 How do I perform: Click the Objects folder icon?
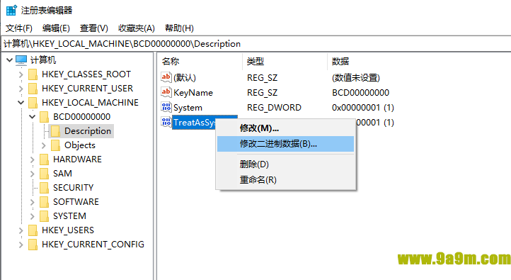[55, 145]
